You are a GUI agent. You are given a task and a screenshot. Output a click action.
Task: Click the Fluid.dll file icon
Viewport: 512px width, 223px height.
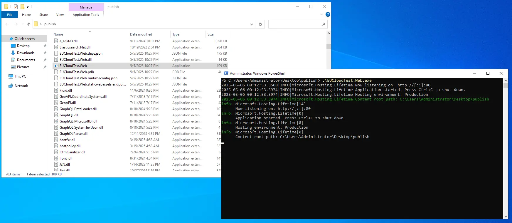click(56, 90)
